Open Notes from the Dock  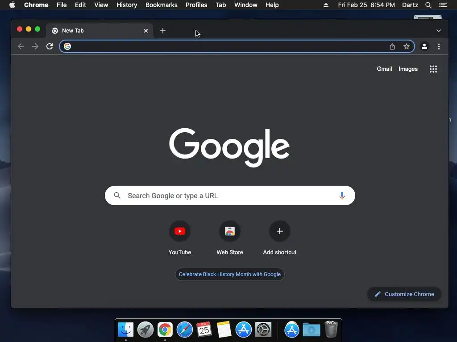coord(224,330)
